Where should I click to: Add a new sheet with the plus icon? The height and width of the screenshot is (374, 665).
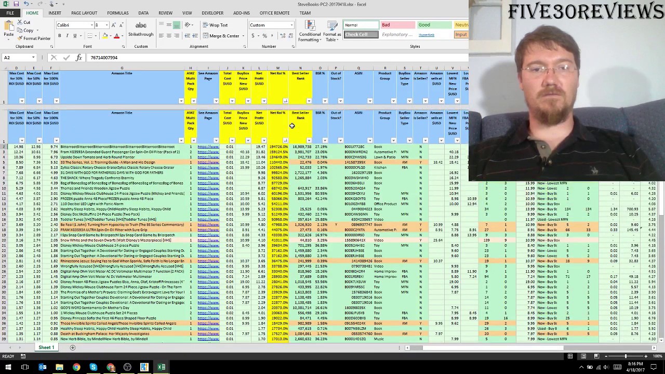point(72,348)
